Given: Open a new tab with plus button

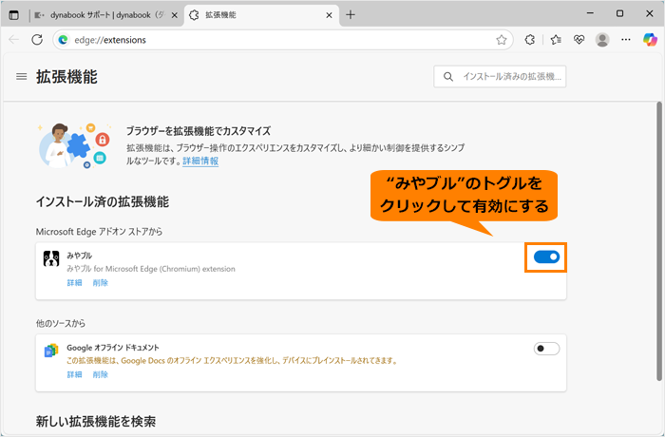Looking at the screenshot, I should click(351, 15).
